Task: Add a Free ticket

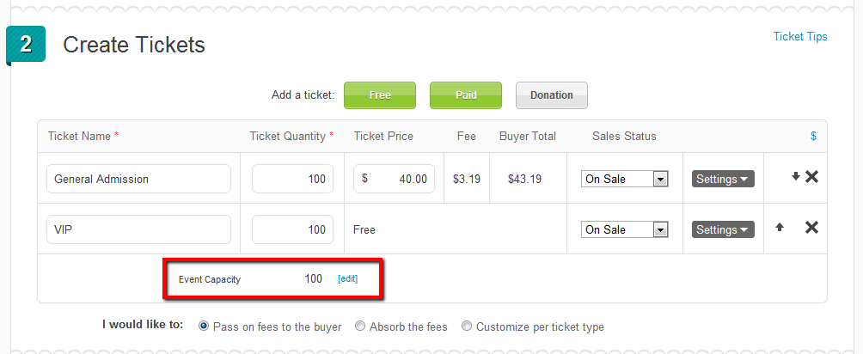Action: tap(380, 95)
